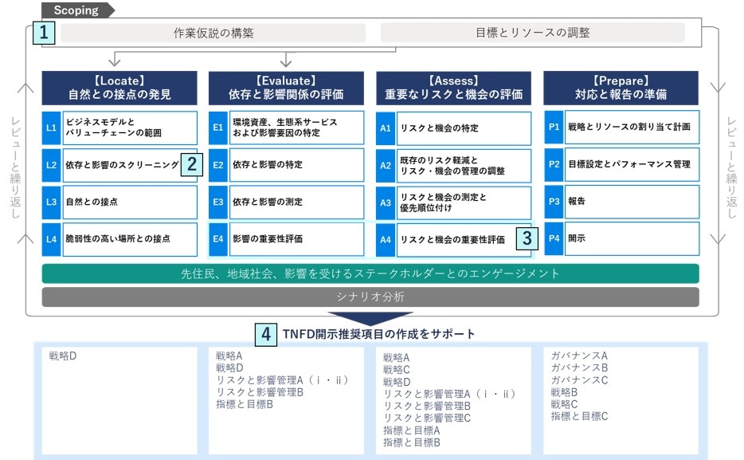Select the L4 脆弱性の高い場所との接点 badge
This screenshot has width=744, height=460.
click(x=52, y=238)
